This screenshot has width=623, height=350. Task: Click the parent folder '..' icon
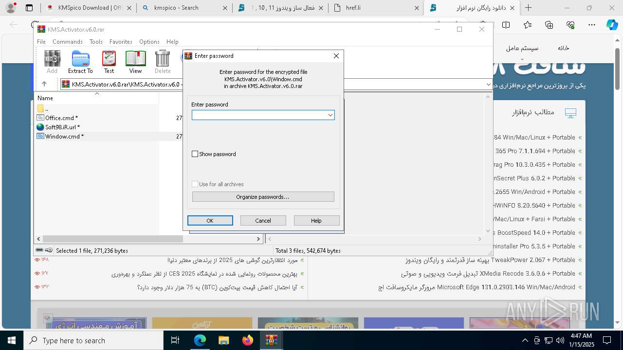pos(40,108)
